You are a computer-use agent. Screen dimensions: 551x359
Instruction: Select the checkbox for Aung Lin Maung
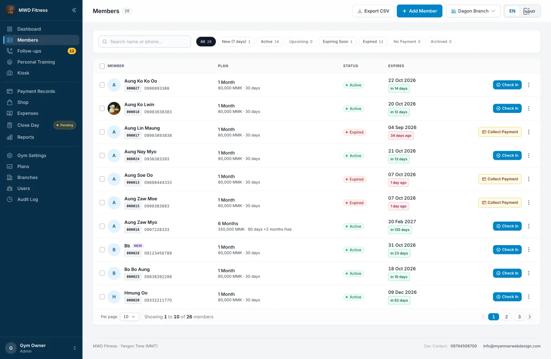tap(102, 132)
